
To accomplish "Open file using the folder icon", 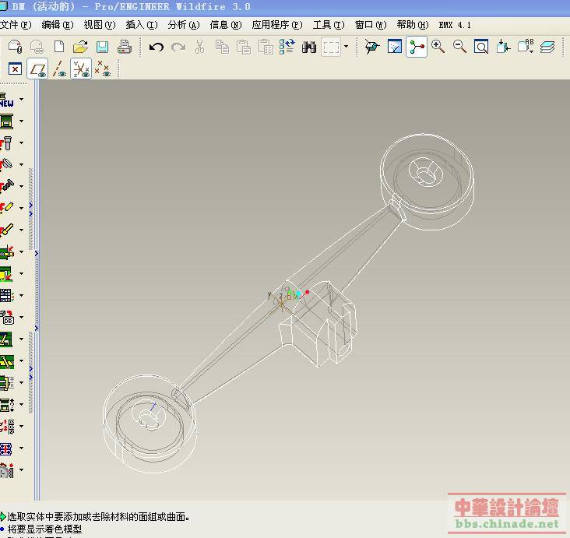I will coord(80,47).
